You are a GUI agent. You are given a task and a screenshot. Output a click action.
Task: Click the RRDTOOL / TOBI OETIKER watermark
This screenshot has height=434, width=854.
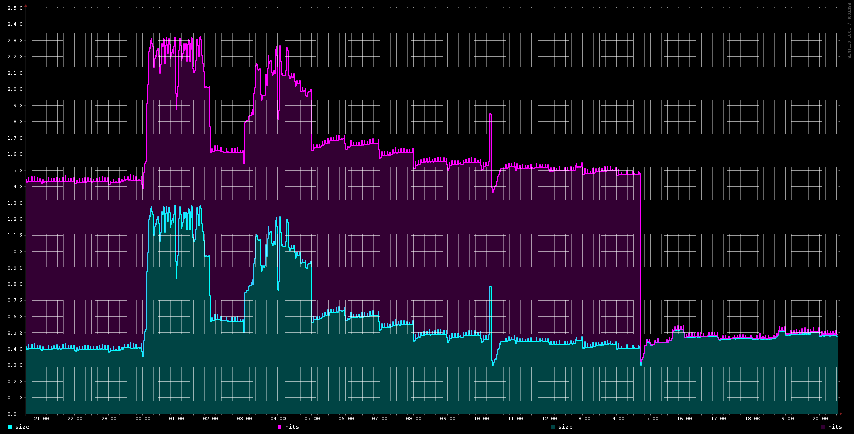[x=848, y=30]
